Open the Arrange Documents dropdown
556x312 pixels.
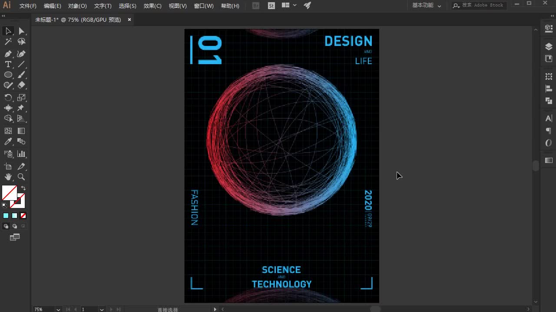(289, 5)
